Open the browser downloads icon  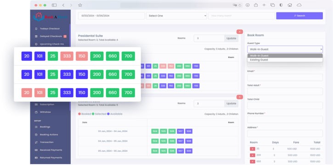[x=248, y=5]
